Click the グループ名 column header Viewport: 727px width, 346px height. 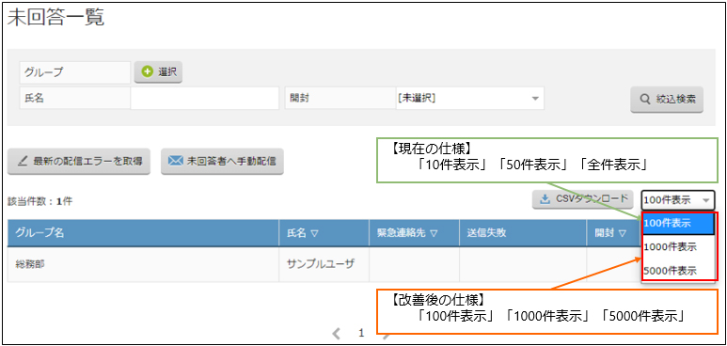(143, 233)
